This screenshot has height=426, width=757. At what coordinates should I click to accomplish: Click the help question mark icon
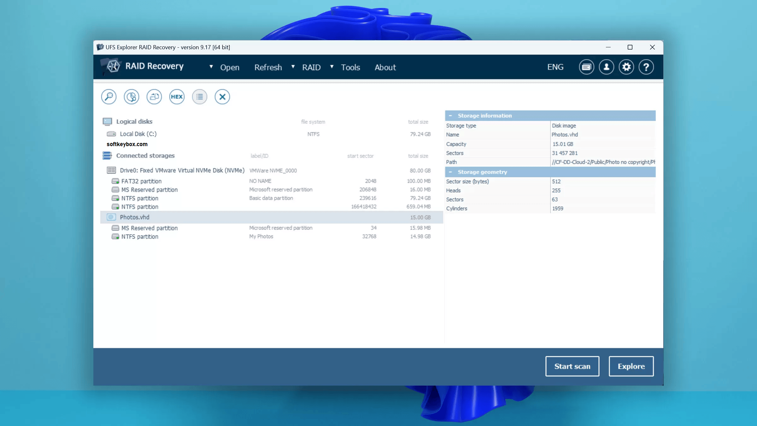coord(646,67)
